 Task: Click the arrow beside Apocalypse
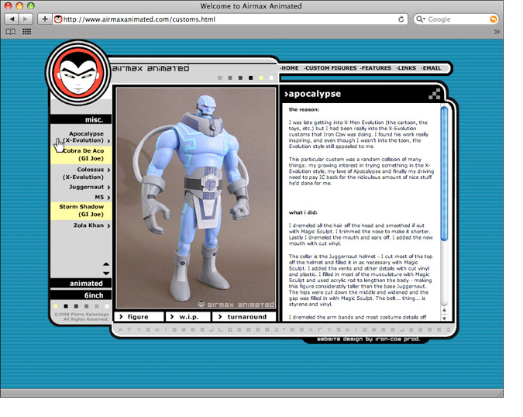(x=108, y=141)
